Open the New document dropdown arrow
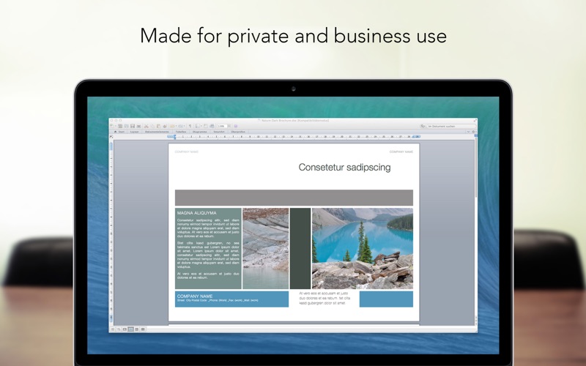 [116, 126]
